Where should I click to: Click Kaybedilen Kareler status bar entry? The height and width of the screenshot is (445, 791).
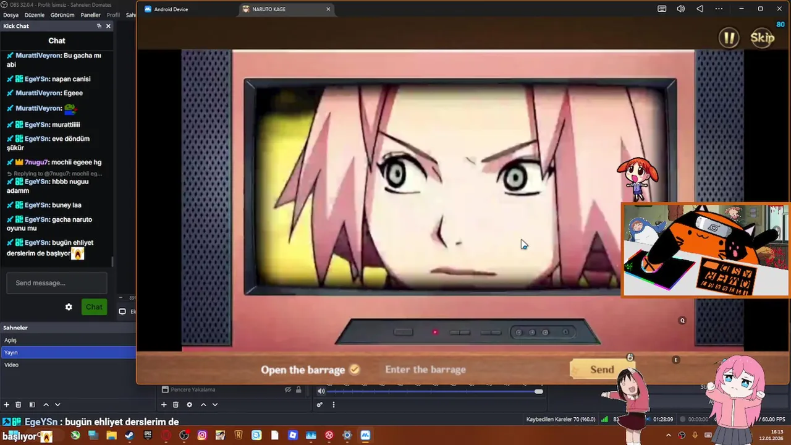click(560, 419)
